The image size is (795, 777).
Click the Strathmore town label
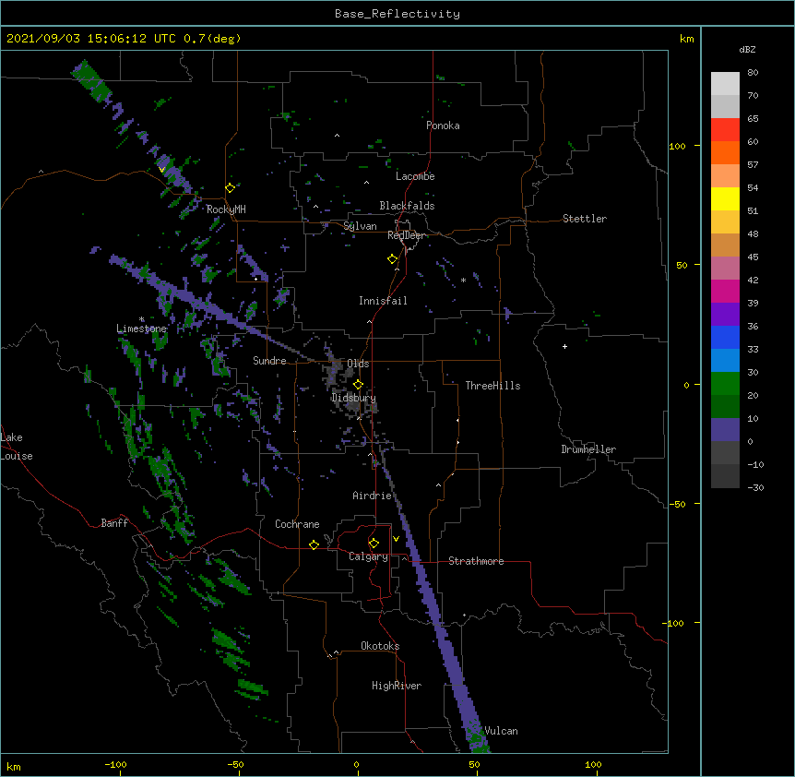(476, 561)
